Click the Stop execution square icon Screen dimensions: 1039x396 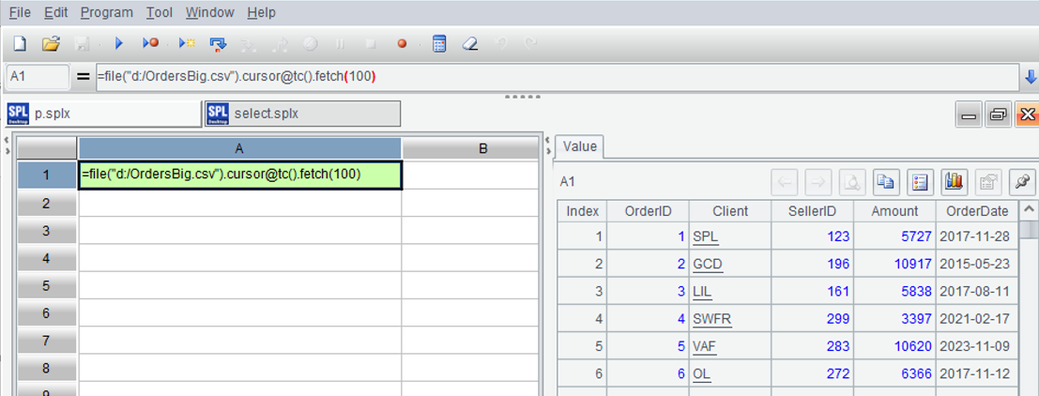point(371,44)
